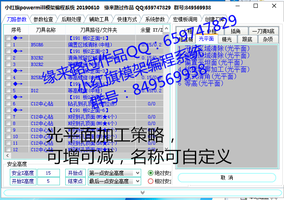Click the 序号 column header
The image size is (284, 200).
[x=16, y=30]
